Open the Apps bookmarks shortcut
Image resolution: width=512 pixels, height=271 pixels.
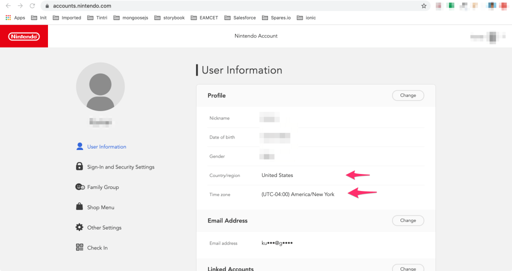15,17
